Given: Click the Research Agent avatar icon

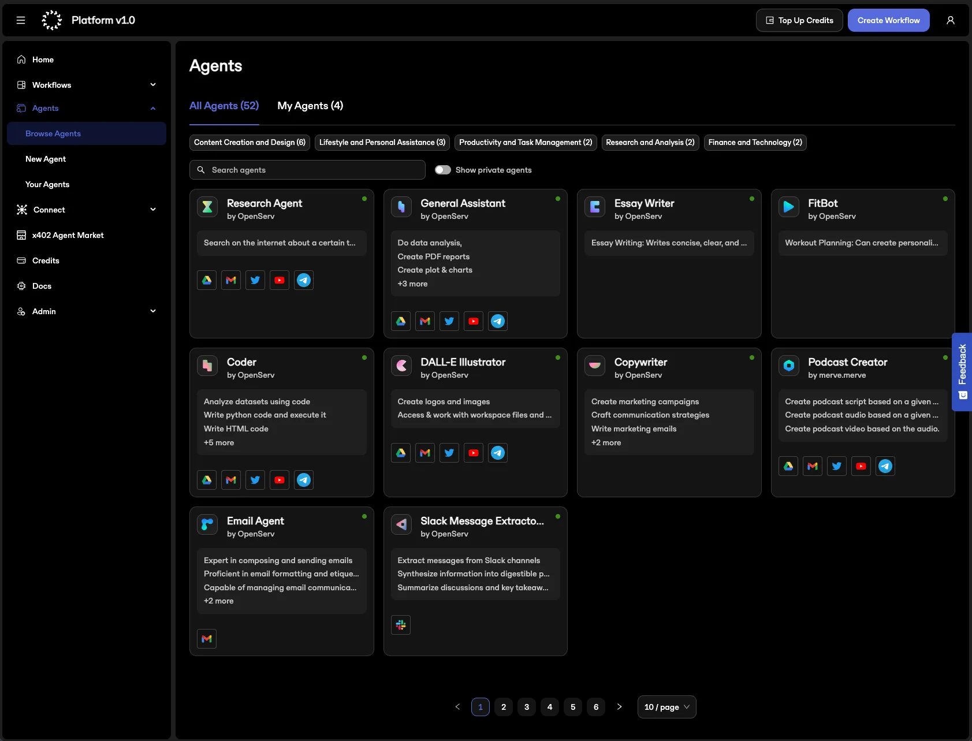Looking at the screenshot, I should [x=207, y=207].
